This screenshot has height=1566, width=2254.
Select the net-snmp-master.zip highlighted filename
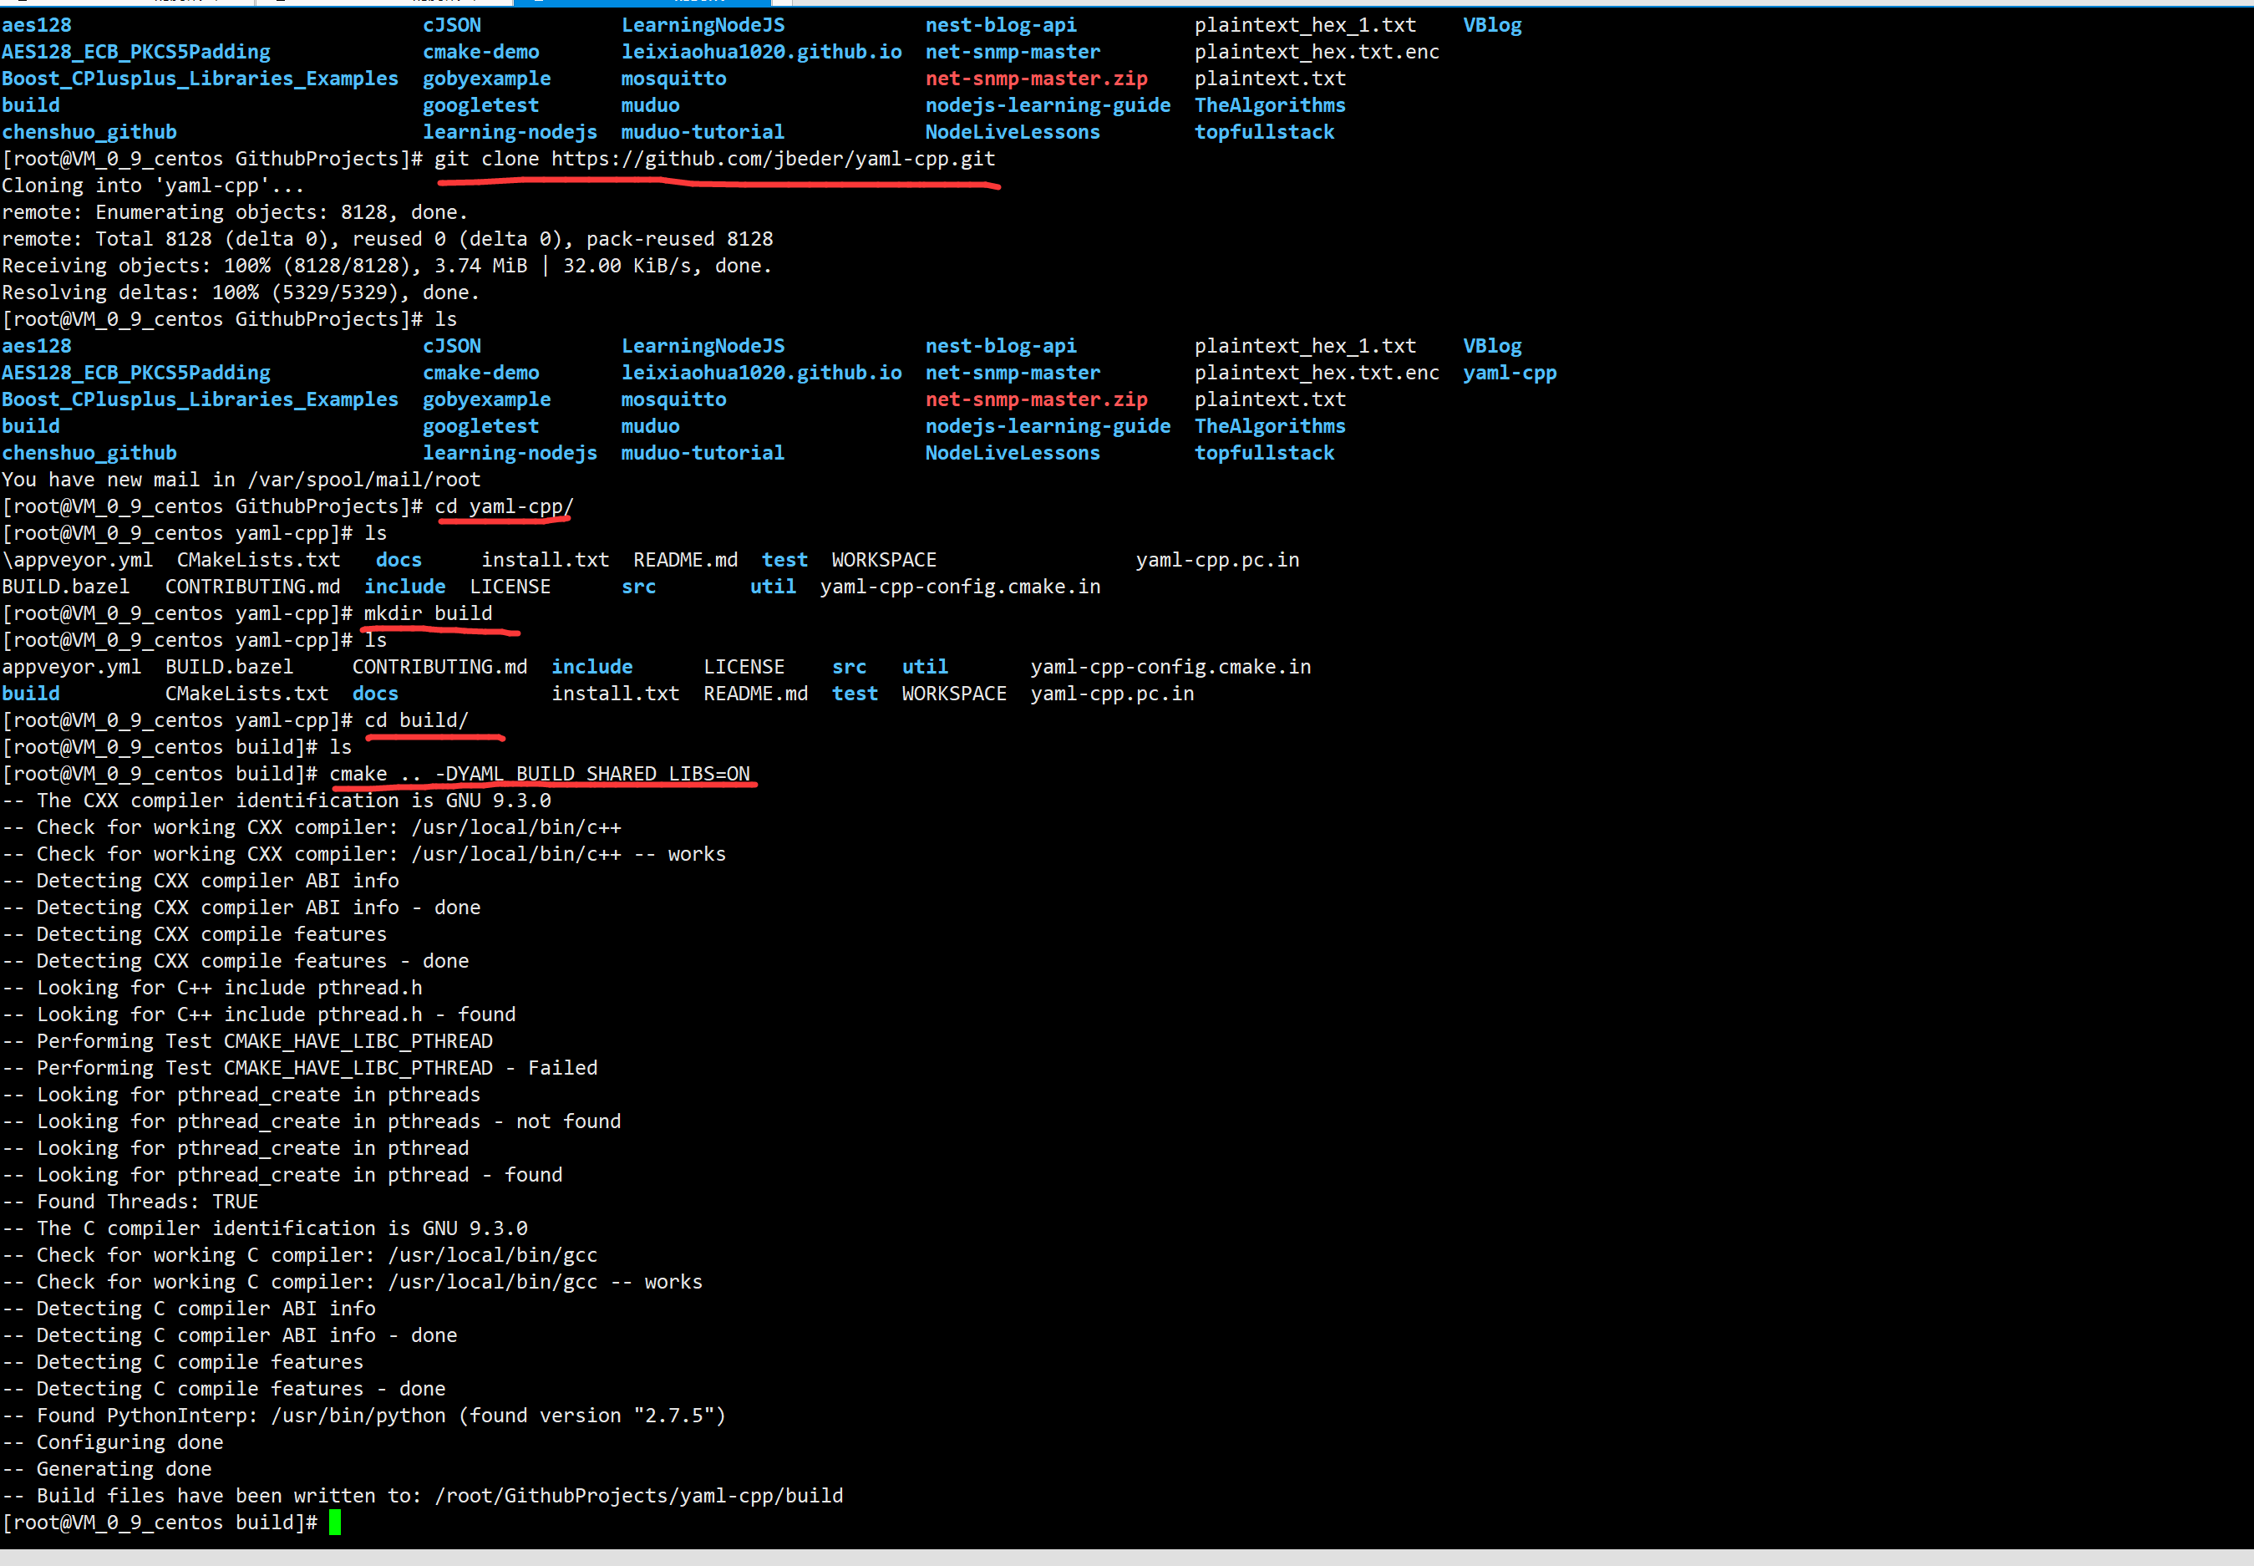pos(1036,399)
